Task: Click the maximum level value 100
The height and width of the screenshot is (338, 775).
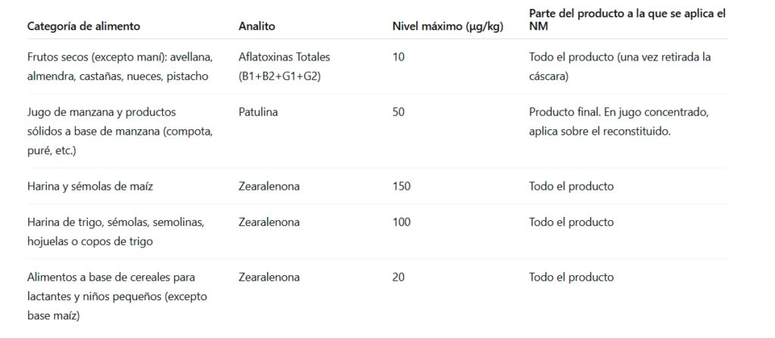Action: [402, 222]
